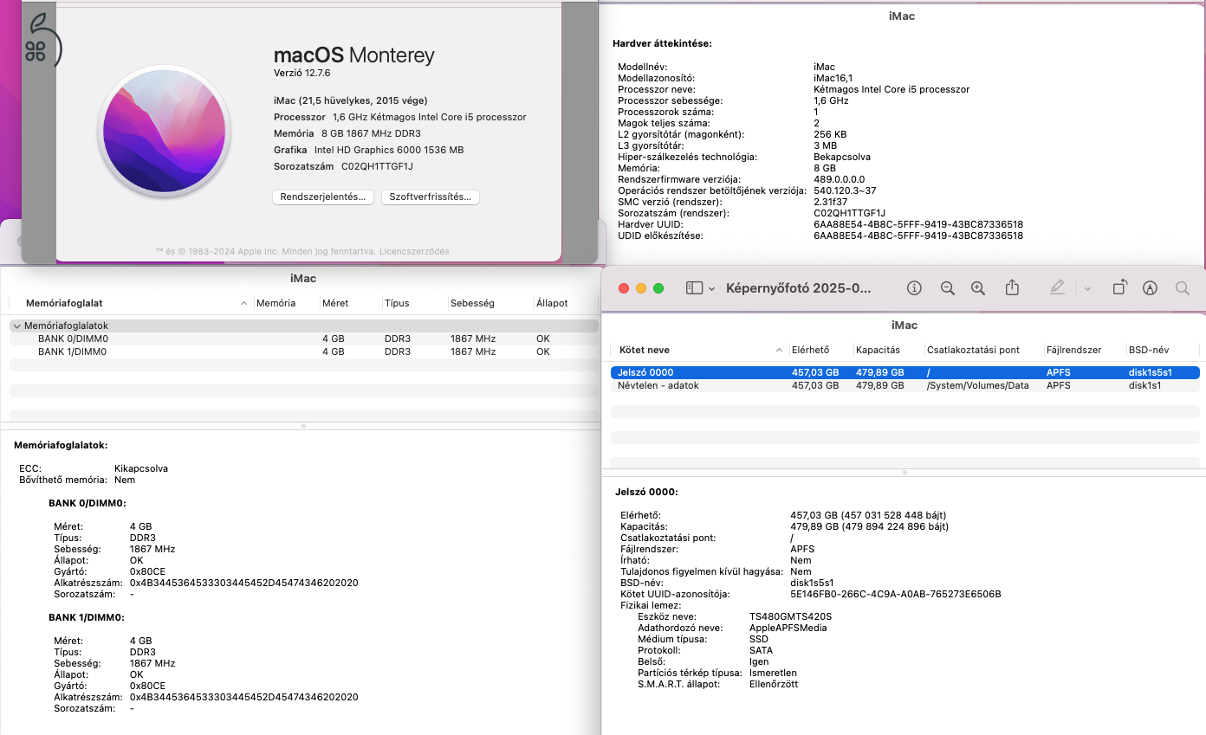Open the highlight color dropdown arrow
1206x735 pixels.
tap(1087, 288)
